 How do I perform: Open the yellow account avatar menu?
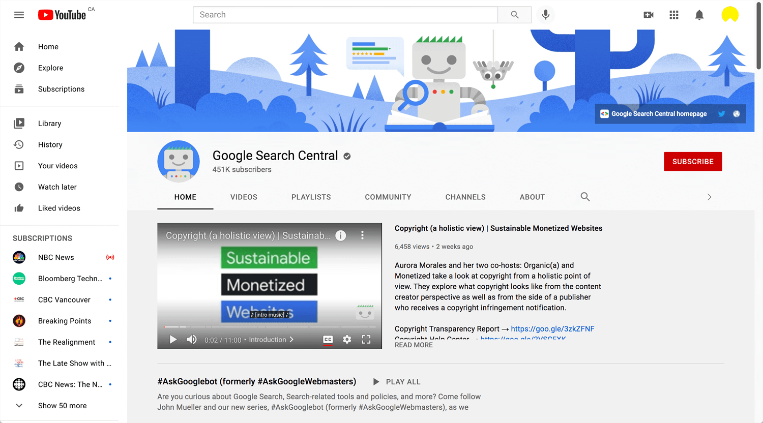(730, 15)
